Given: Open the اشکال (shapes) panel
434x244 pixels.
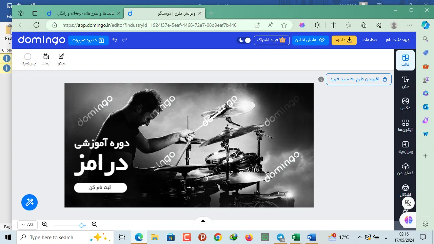Looking at the screenshot, I should [405, 190].
